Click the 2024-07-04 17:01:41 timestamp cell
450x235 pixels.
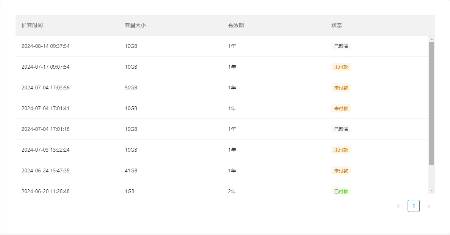tap(45, 108)
